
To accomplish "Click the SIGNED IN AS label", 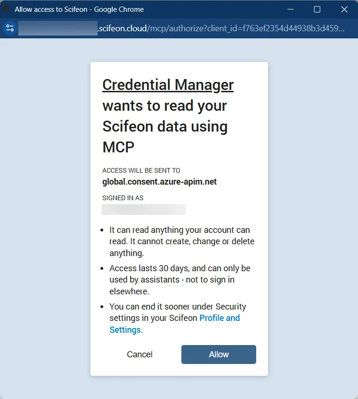I will [123, 198].
